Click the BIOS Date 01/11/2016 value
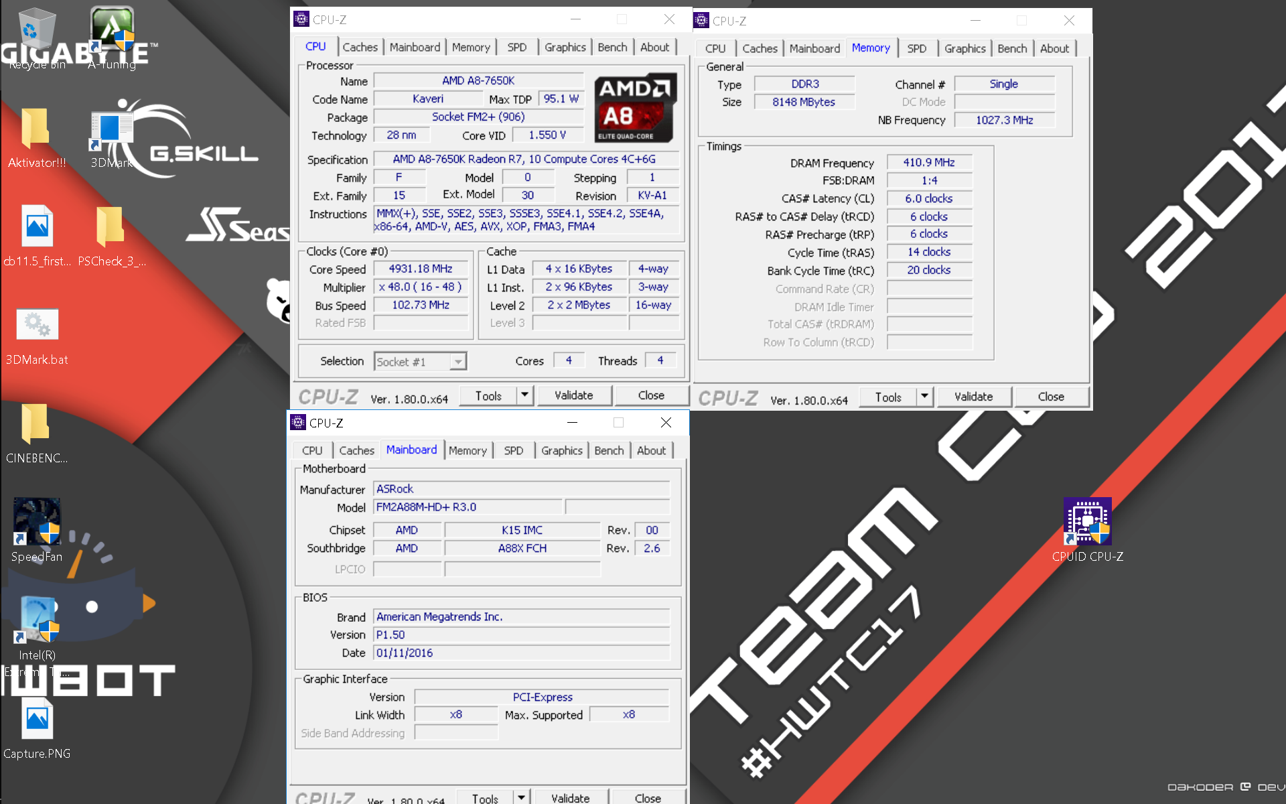The width and height of the screenshot is (1286, 804). 522,653
